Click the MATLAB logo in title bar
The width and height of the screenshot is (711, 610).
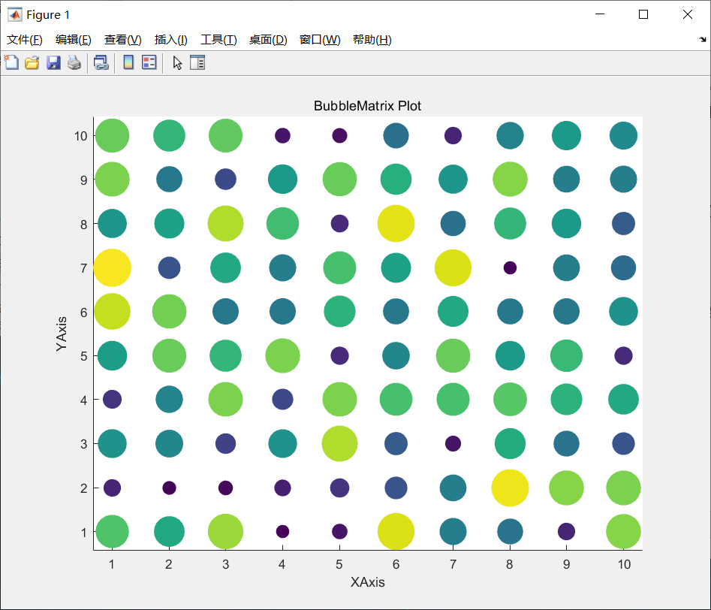pos(14,14)
